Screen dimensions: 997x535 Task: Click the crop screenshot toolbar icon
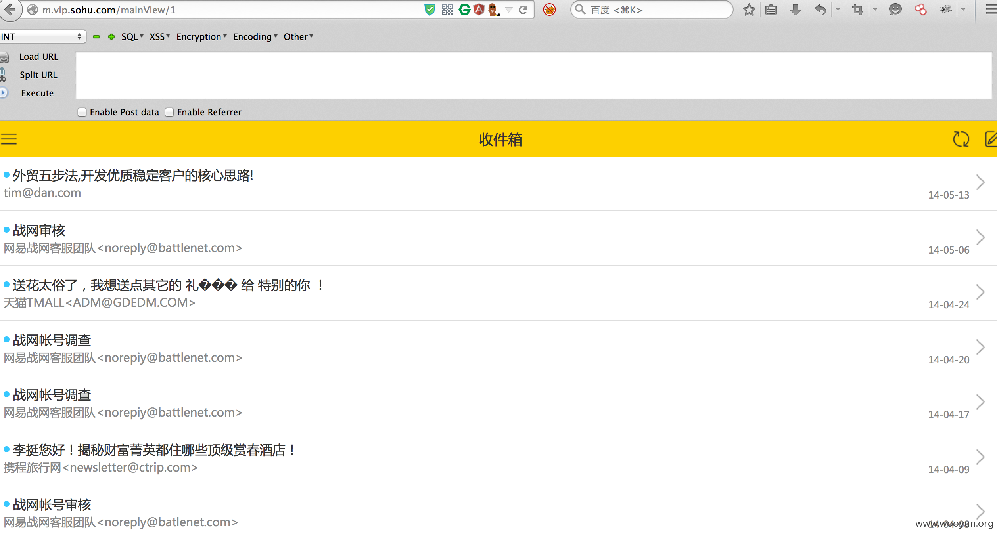click(858, 10)
